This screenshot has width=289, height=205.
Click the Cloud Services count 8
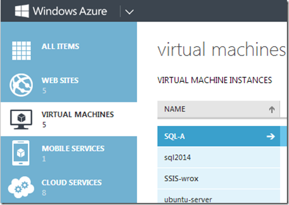click(x=44, y=193)
